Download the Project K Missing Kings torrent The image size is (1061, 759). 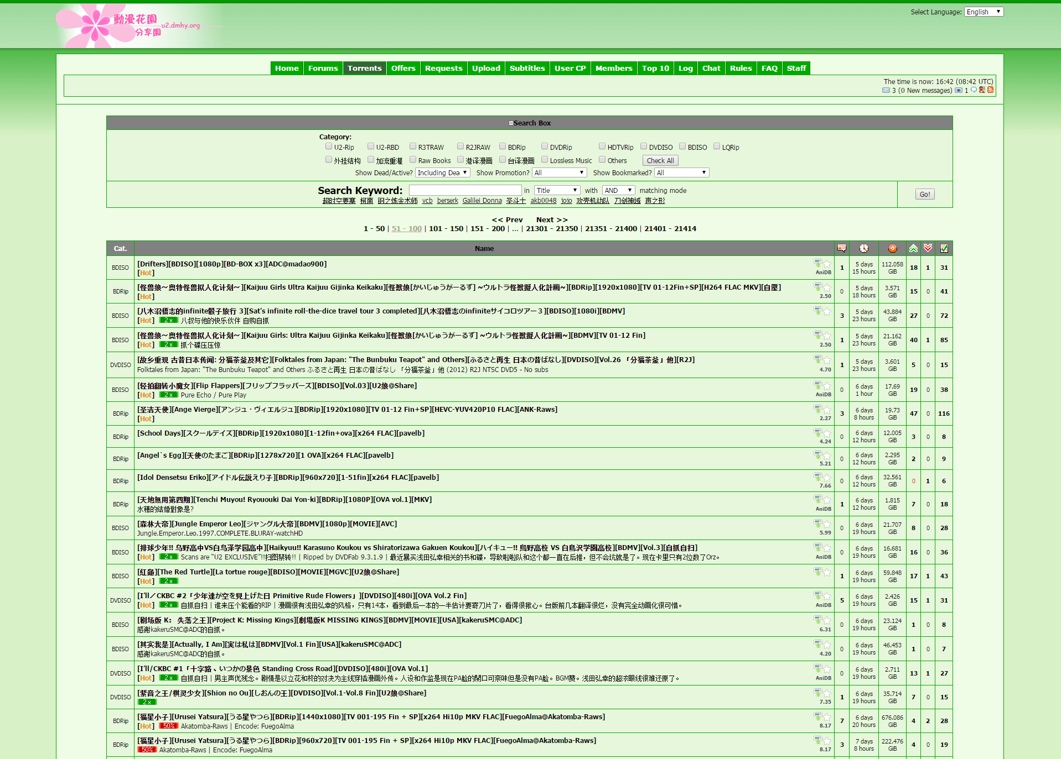point(817,620)
